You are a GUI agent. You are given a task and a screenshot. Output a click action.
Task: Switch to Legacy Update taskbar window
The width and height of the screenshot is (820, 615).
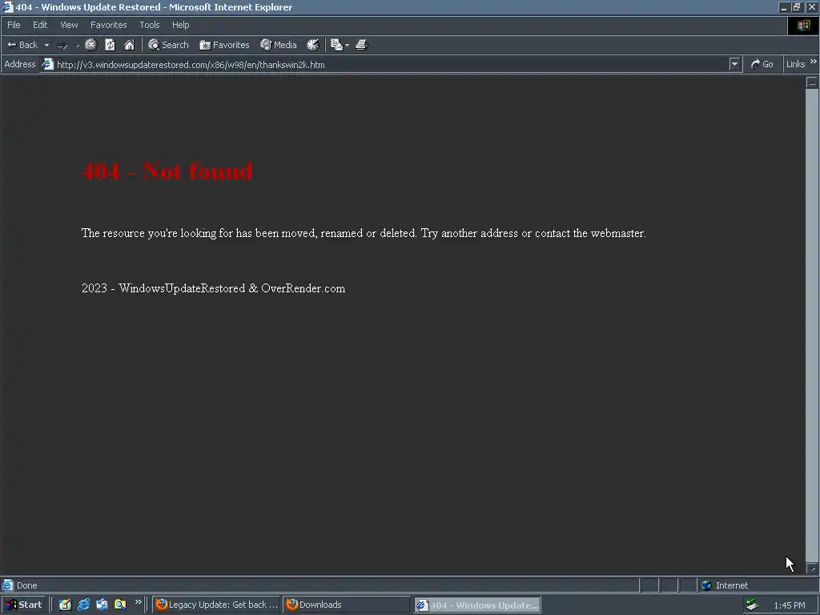(216, 605)
